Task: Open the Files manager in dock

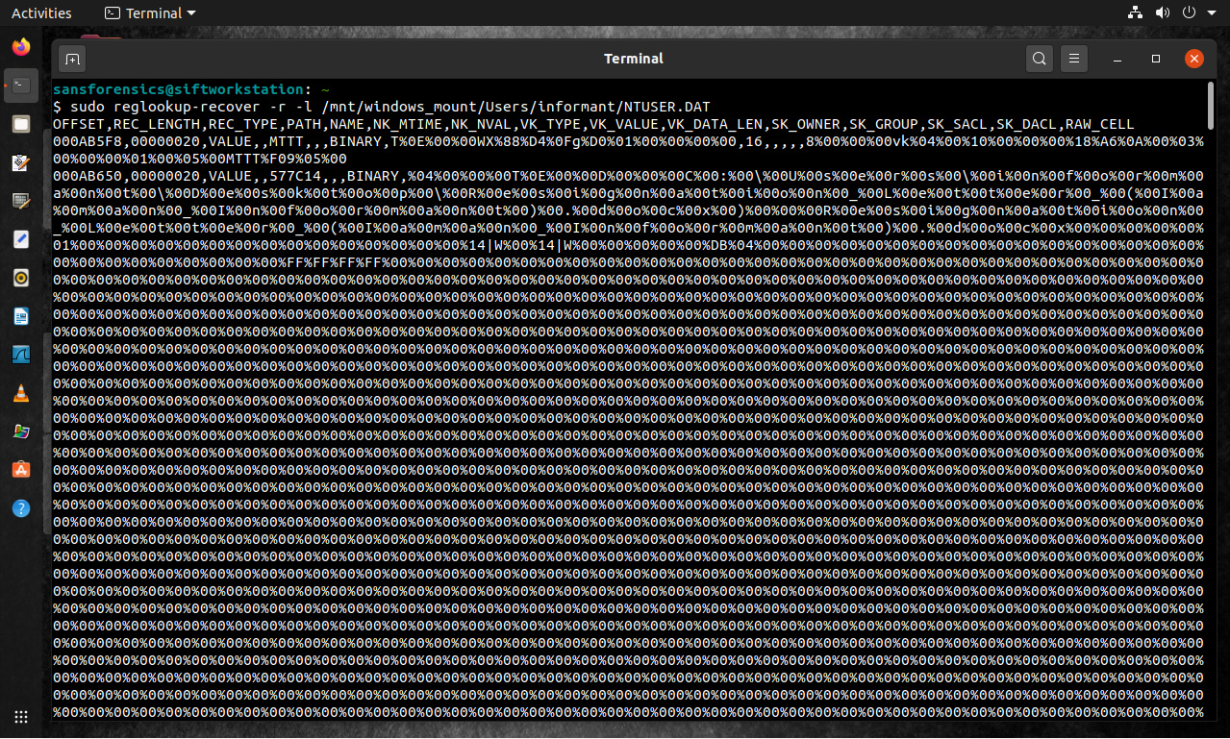Action: coord(21,124)
